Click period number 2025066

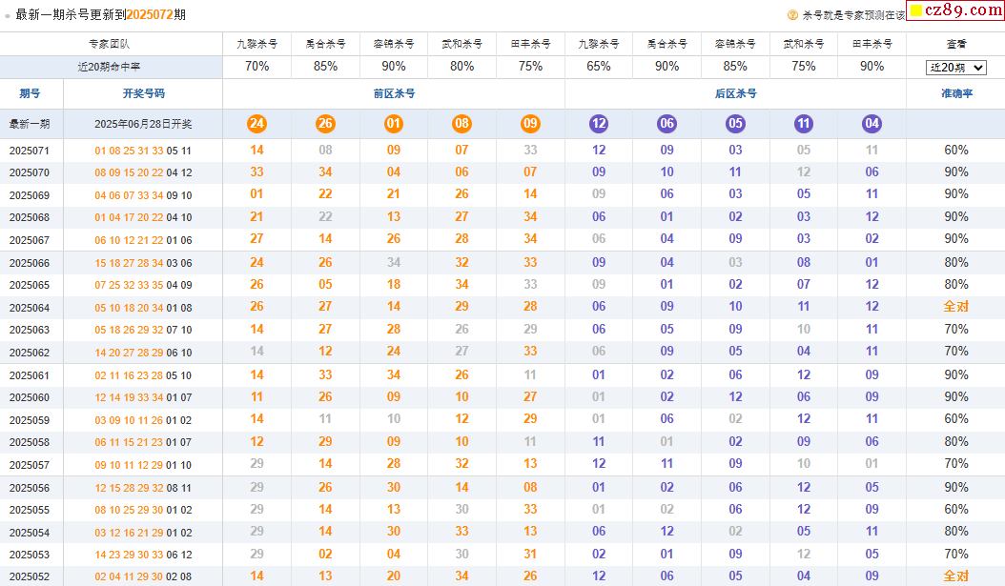[x=30, y=263]
